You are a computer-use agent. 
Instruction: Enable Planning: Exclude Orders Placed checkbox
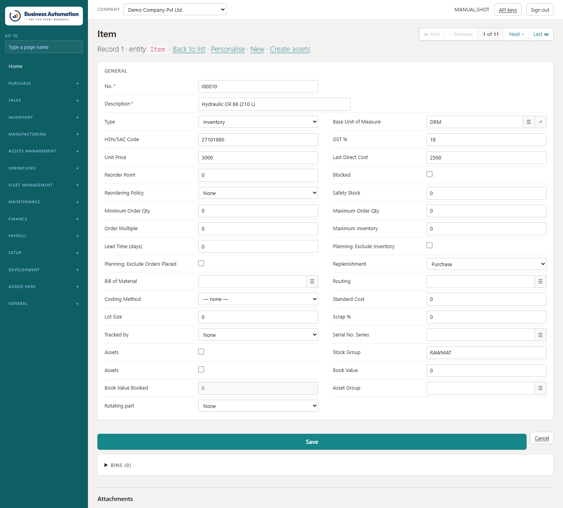coord(201,263)
